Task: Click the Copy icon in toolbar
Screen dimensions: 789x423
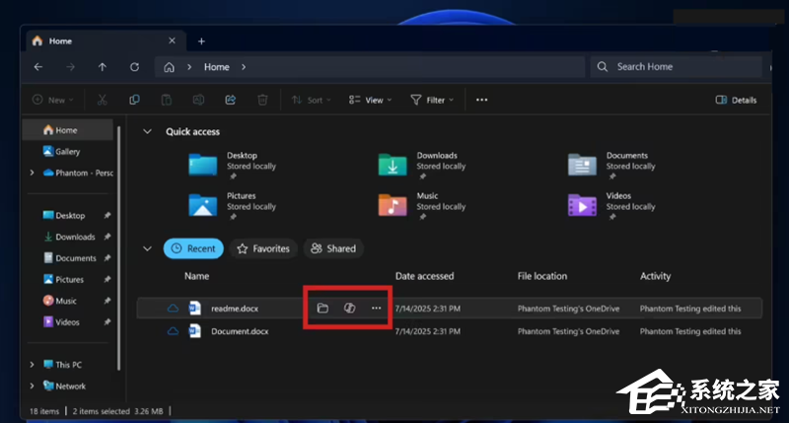Action: [134, 100]
